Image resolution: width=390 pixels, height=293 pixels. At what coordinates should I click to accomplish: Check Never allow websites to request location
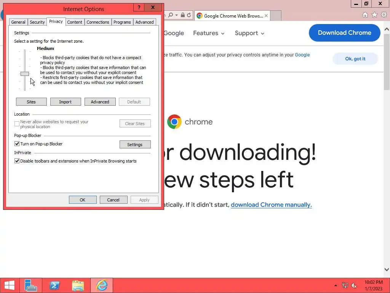pos(17,124)
